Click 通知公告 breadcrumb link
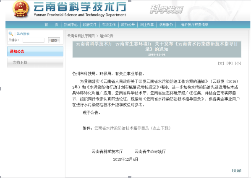The width and height of the screenshot is (251, 178). coord(107,36)
